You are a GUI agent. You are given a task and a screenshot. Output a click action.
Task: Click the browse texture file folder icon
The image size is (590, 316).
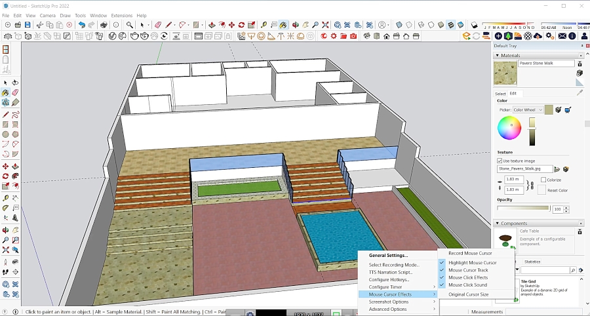click(x=557, y=169)
